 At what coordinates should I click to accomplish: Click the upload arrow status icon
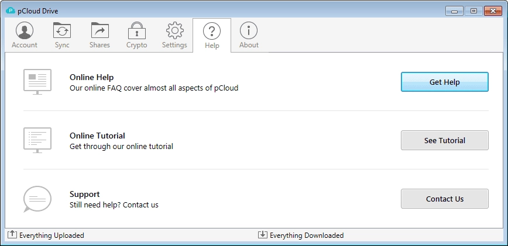tap(12, 234)
